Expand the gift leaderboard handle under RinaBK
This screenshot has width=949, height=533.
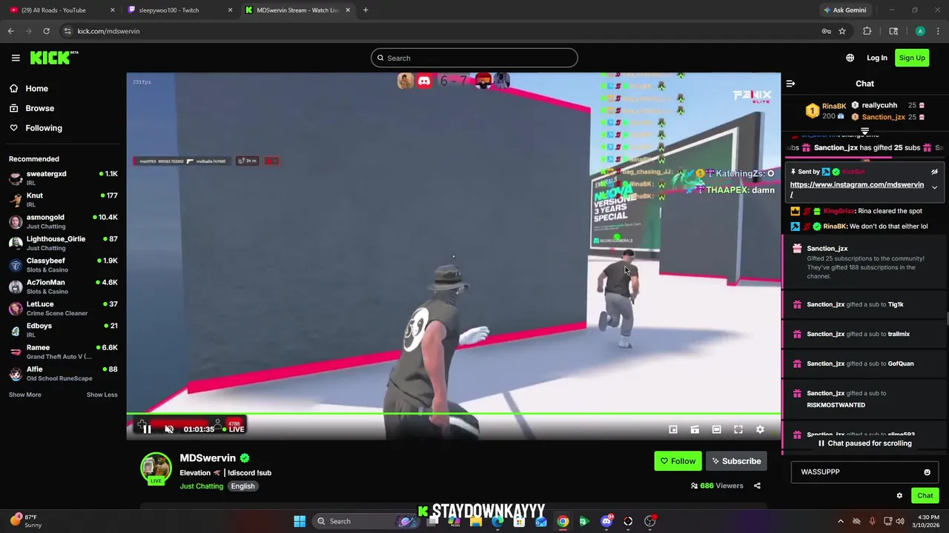point(864,131)
